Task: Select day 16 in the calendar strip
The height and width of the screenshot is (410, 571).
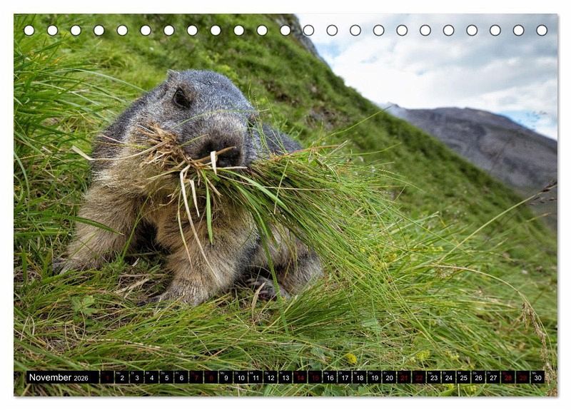Action: (x=330, y=378)
